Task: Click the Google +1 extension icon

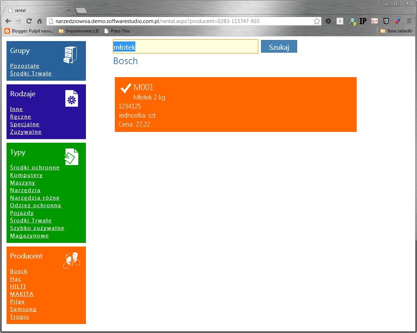Action: [x=374, y=21]
